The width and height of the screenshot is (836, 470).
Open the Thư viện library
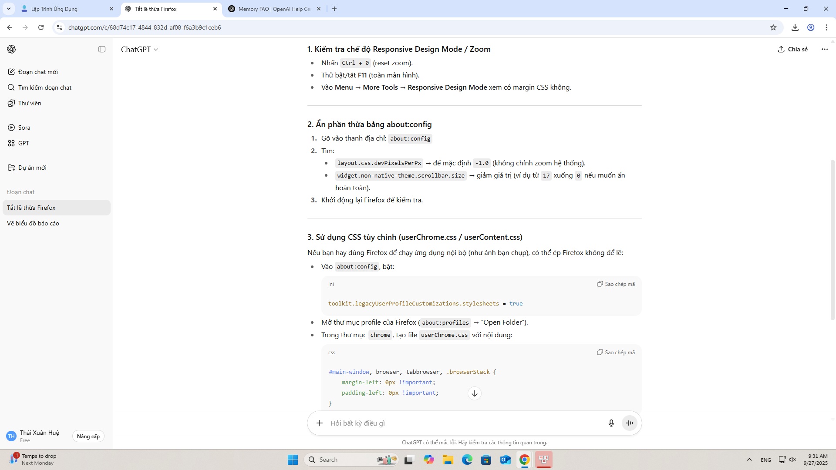tap(30, 103)
